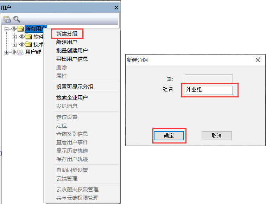Click the 技术 group folder icon
The height and width of the screenshot is (204, 266).
tap(28, 44)
